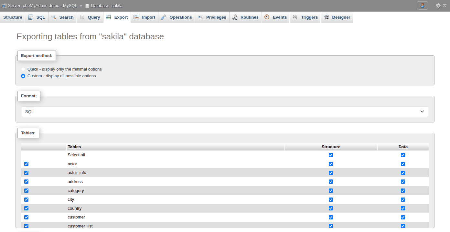Click the SQL tab icon
The image size is (450, 232).
pos(30,17)
